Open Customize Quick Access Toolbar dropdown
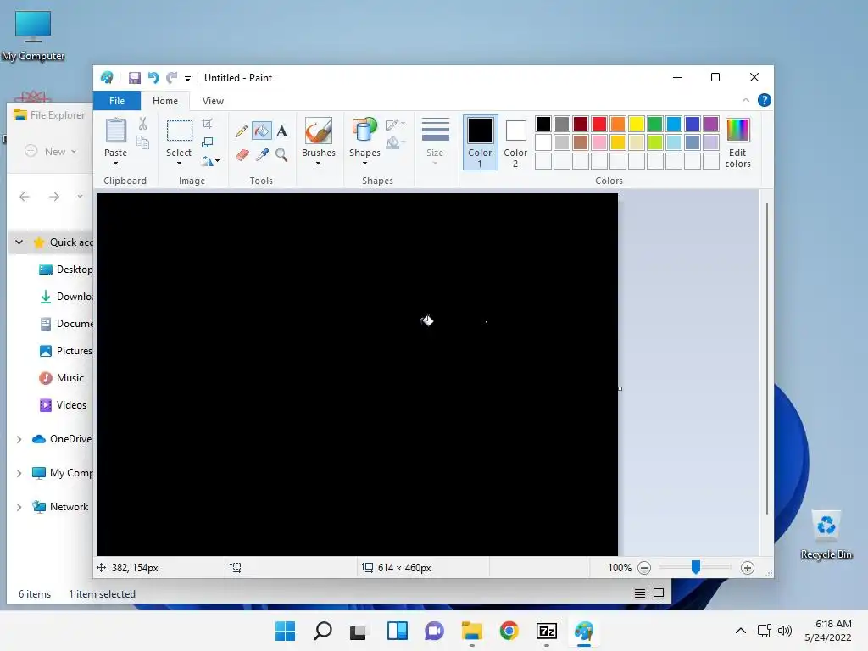The image size is (868, 651). point(187,79)
